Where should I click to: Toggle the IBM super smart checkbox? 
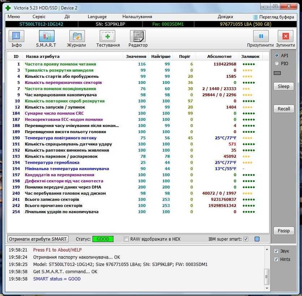tap(246, 239)
